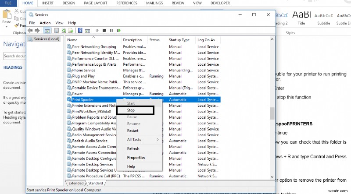Click the Paste icon in Word ribbon
351x194 pixels.
pyautogui.click(x=7, y=14)
